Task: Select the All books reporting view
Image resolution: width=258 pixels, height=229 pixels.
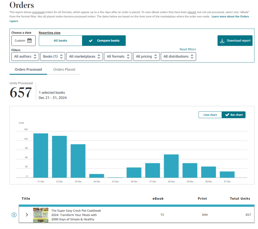Action: point(60,41)
